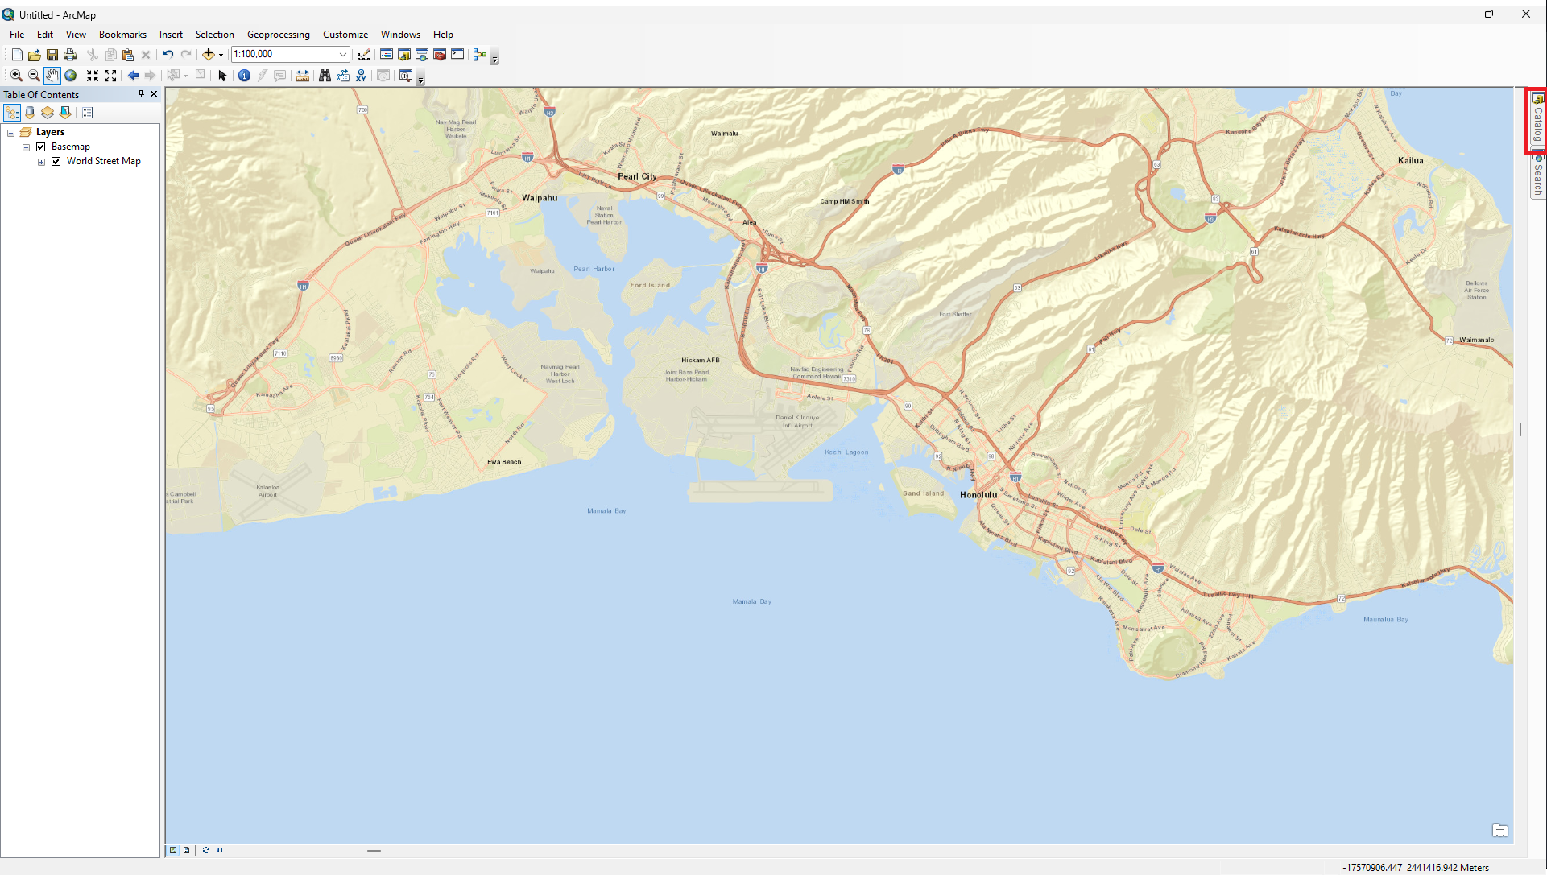Open the Editor Toolbar
Image resolution: width=1547 pixels, height=875 pixels.
[364, 55]
